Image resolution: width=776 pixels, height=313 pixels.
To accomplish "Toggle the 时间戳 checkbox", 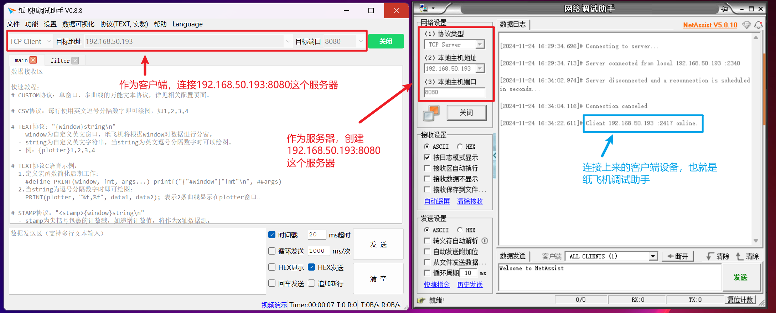I will click(x=272, y=235).
